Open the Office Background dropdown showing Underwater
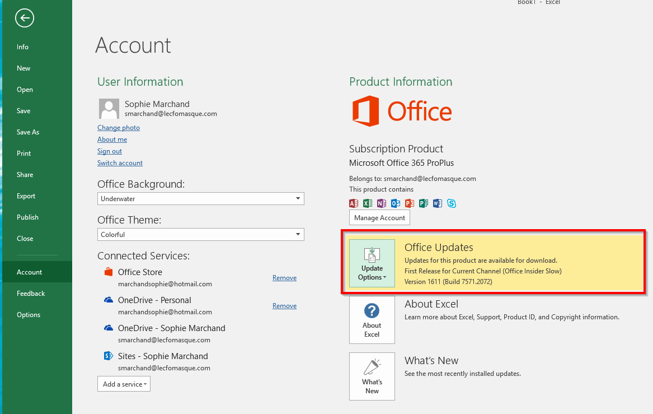The image size is (653, 414). (200, 198)
